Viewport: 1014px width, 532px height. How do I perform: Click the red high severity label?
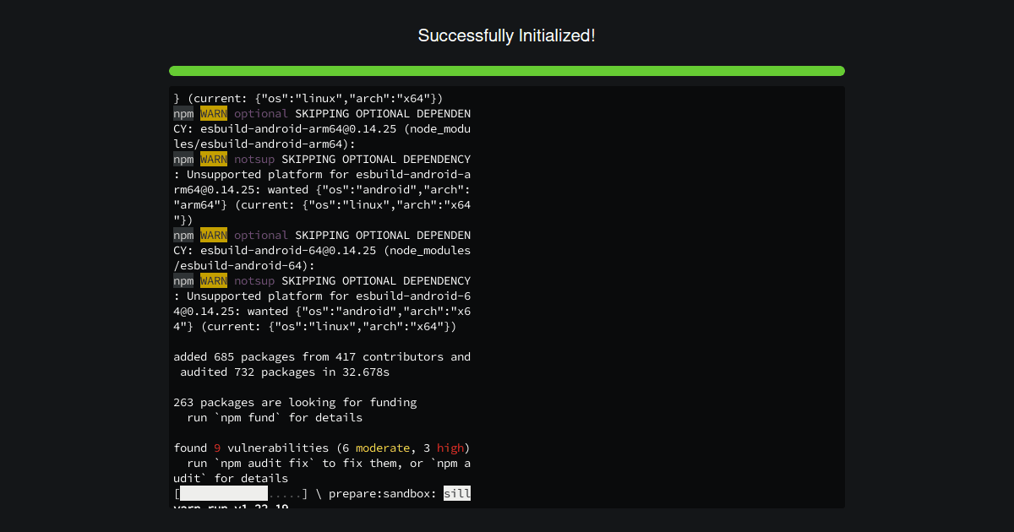click(450, 448)
